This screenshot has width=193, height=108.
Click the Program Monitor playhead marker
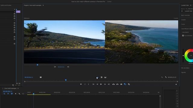[x=66, y=80]
